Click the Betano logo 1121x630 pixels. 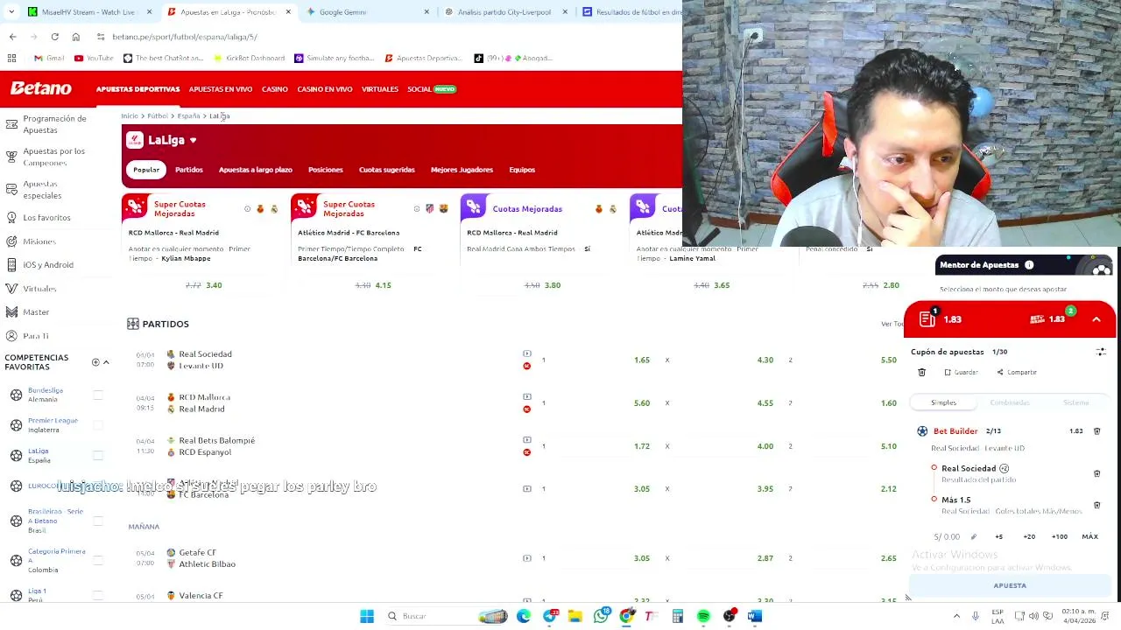click(x=40, y=88)
